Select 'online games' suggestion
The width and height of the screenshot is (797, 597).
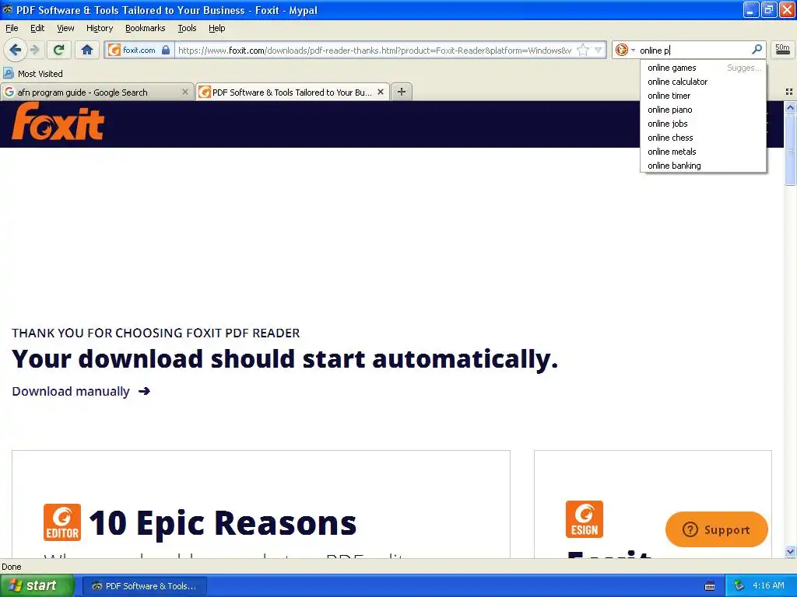tap(703, 68)
